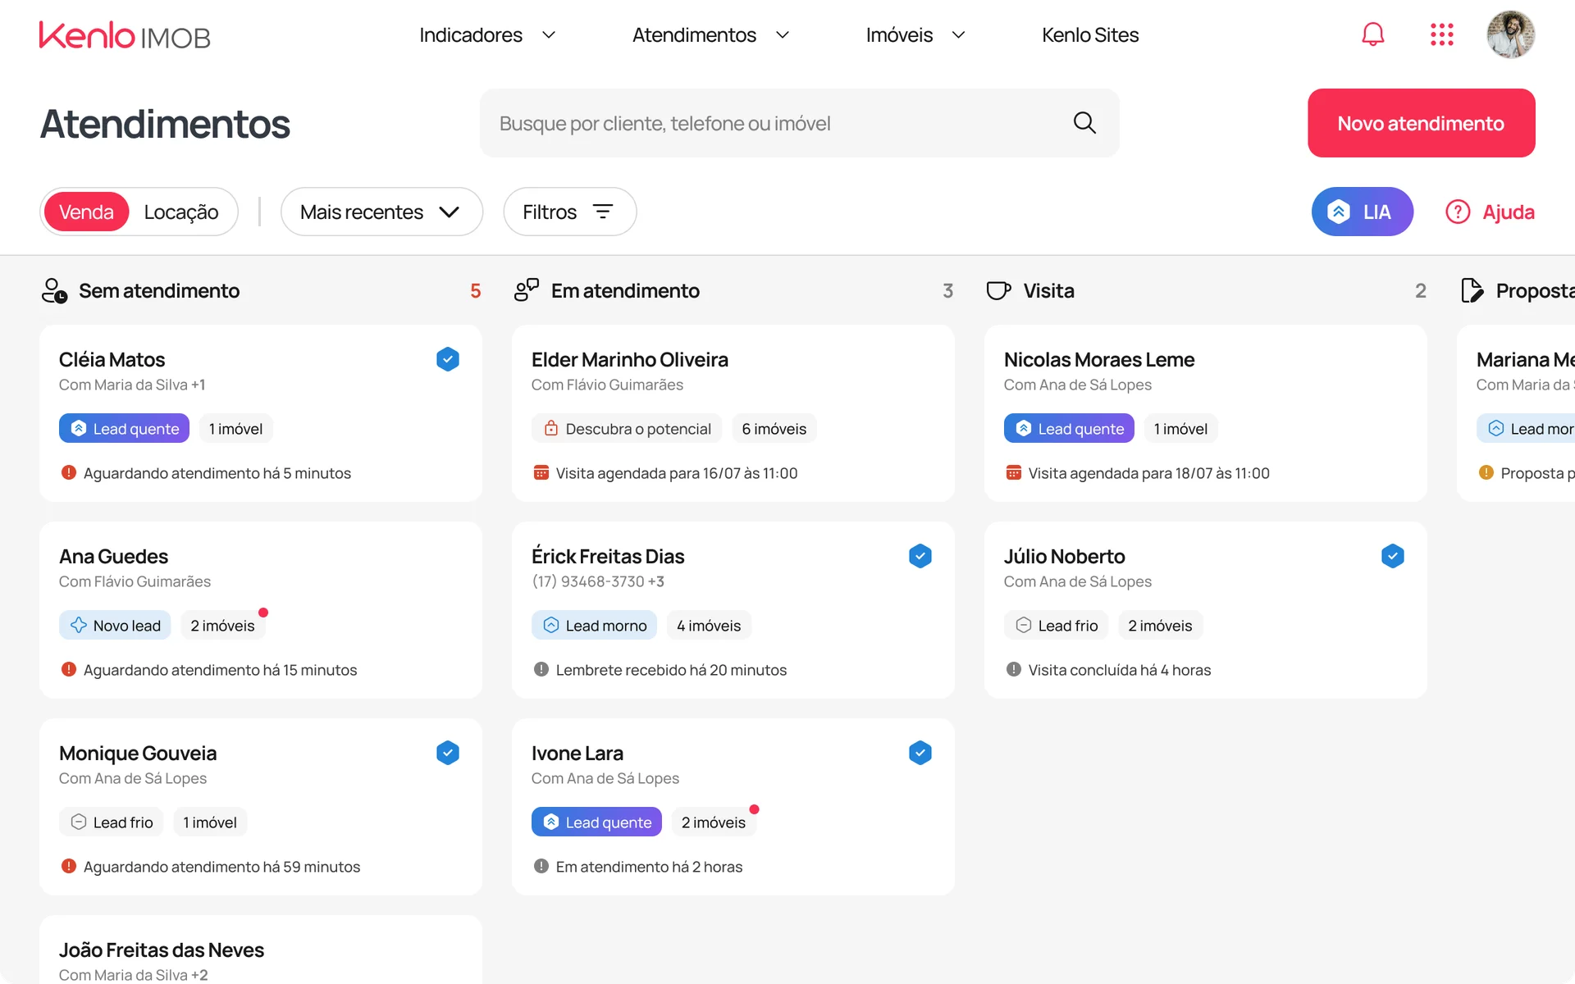1575x984 pixels.
Task: Open the notifications bell icon
Action: 1373,34
